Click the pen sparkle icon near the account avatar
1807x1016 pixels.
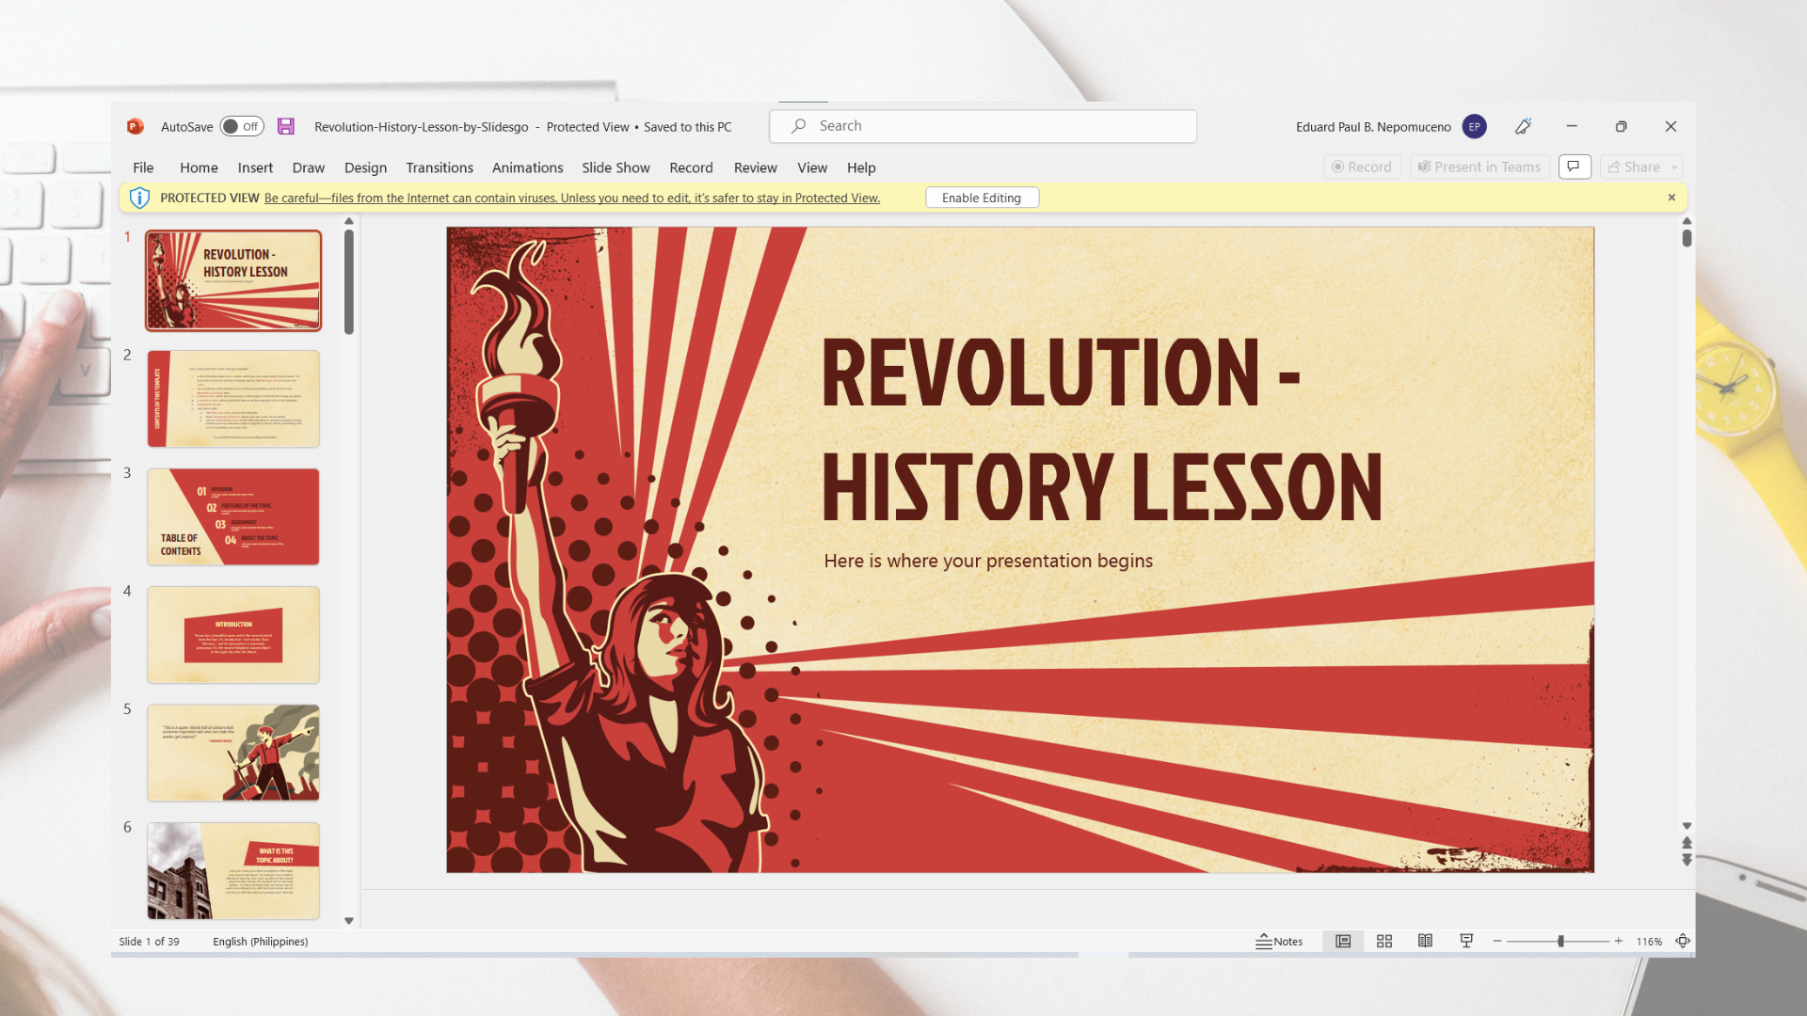pos(1523,126)
